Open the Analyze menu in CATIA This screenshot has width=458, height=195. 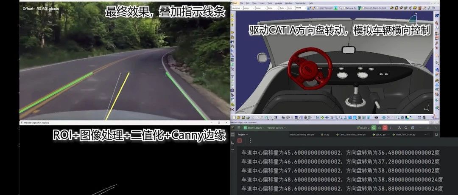click(278, 3)
